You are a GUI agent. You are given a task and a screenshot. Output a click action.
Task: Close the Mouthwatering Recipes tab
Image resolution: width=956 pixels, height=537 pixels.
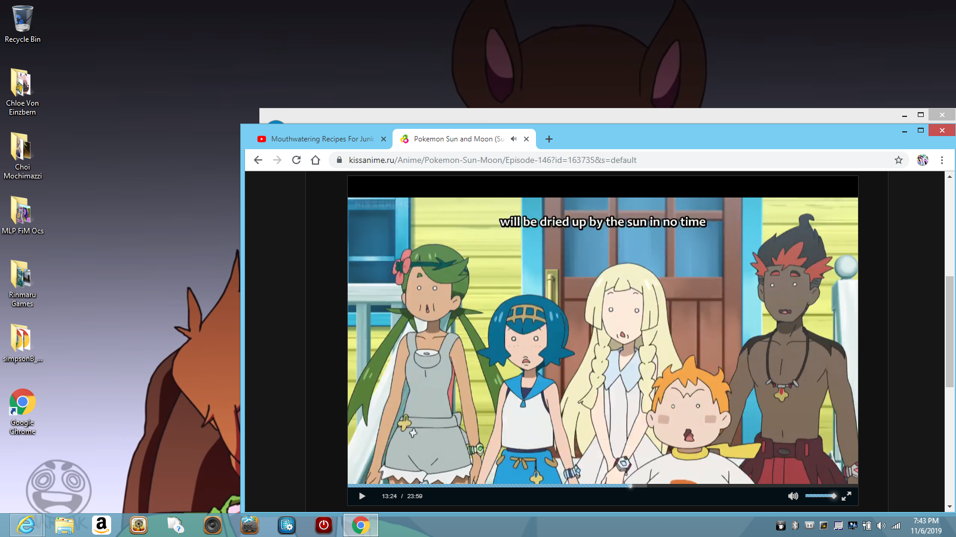point(384,139)
